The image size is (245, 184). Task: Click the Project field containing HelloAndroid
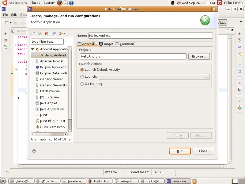pyautogui.click(x=133, y=56)
